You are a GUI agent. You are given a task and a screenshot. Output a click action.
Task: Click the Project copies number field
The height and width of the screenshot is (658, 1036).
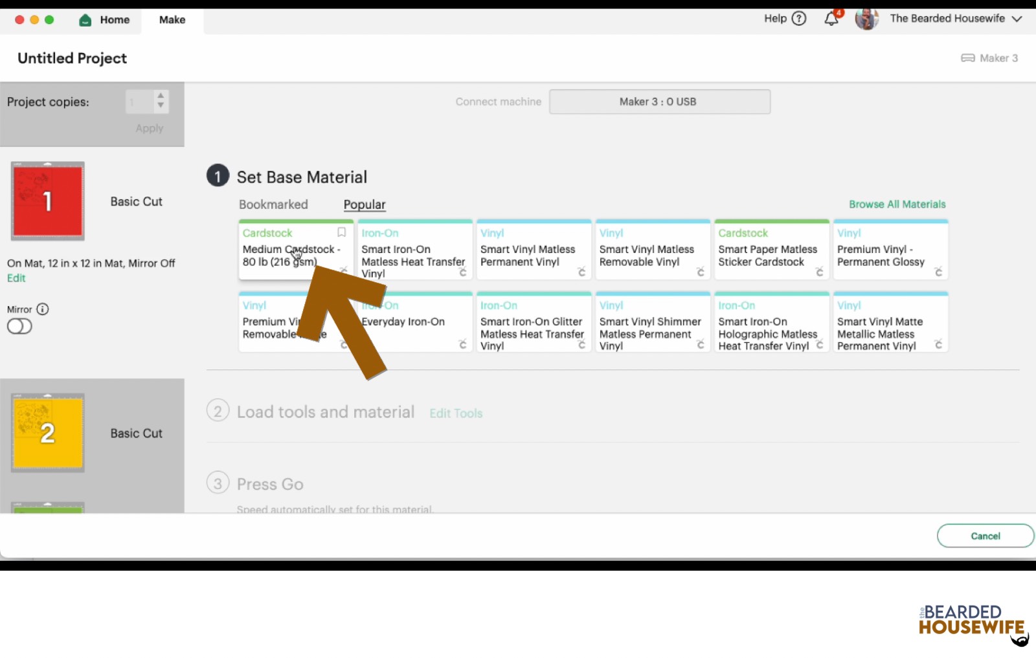[139, 102]
